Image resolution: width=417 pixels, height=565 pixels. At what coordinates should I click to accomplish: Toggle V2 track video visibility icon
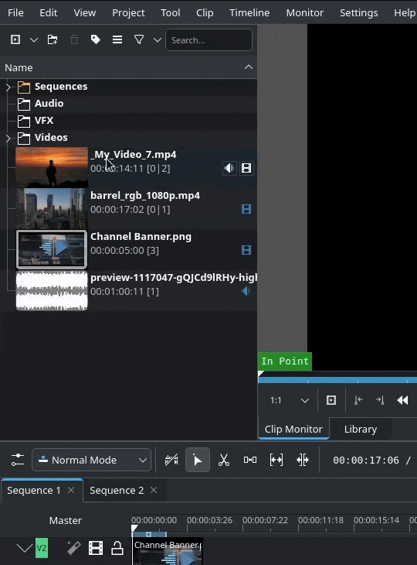(x=96, y=548)
